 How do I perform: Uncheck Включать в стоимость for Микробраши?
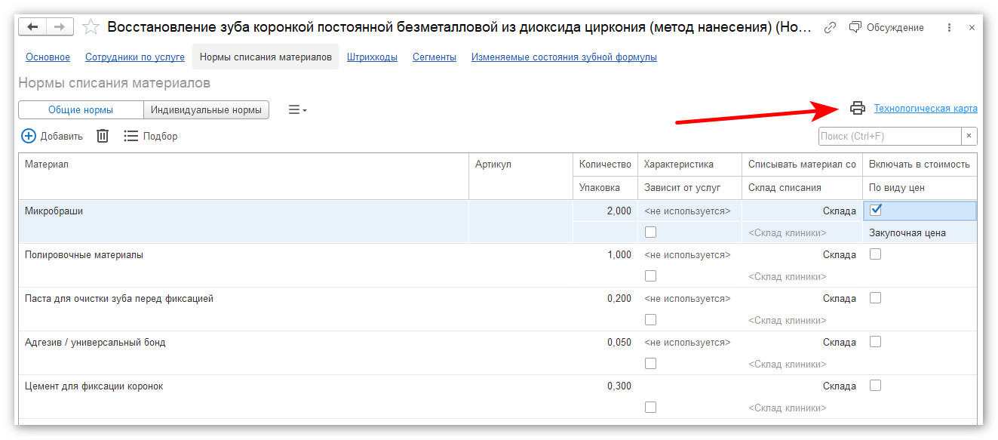876,211
